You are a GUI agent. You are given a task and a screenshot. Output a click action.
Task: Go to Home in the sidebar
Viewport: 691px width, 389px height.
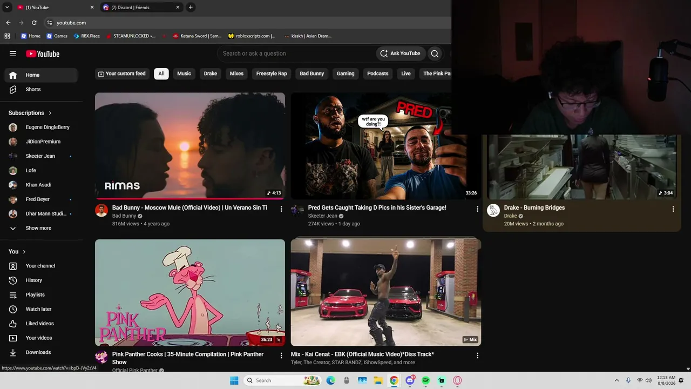point(41,75)
